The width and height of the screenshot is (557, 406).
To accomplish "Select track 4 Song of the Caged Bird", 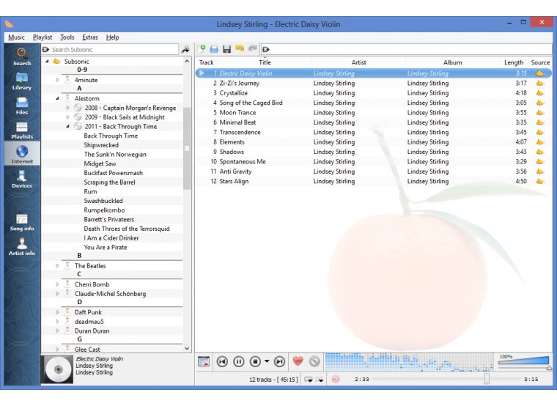I will [373, 103].
